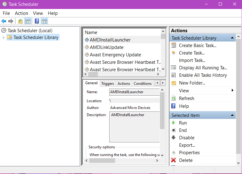
Task: Open the blue Help toolbar icon
Action: [x=37, y=21]
